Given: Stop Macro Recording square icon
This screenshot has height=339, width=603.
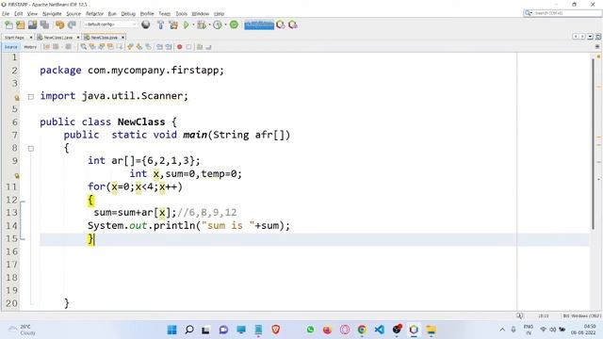Looking at the screenshot, I should 188,47.
